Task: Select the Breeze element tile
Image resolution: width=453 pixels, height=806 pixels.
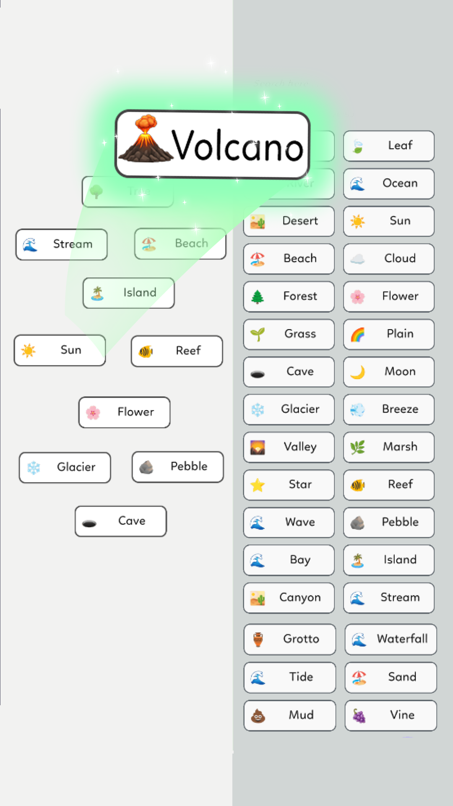Action: [x=389, y=410]
